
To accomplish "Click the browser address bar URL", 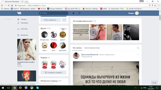I will [37, 5].
